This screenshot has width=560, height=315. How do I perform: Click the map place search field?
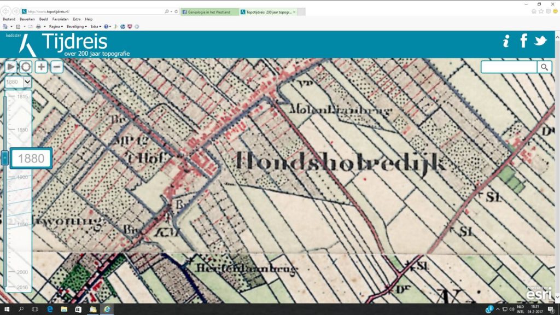point(509,67)
